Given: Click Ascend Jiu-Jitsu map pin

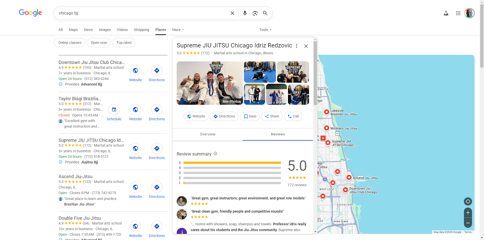Looking at the screenshot, I should click(349, 178).
